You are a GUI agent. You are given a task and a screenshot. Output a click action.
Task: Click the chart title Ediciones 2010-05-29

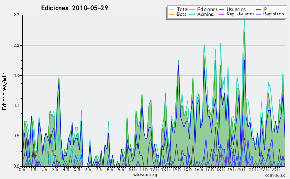[74, 8]
